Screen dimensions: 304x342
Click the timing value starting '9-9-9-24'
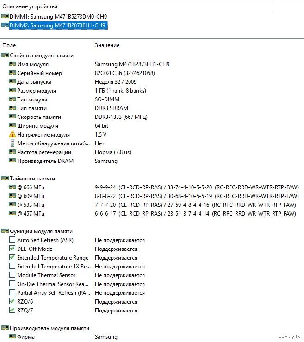[197, 187]
